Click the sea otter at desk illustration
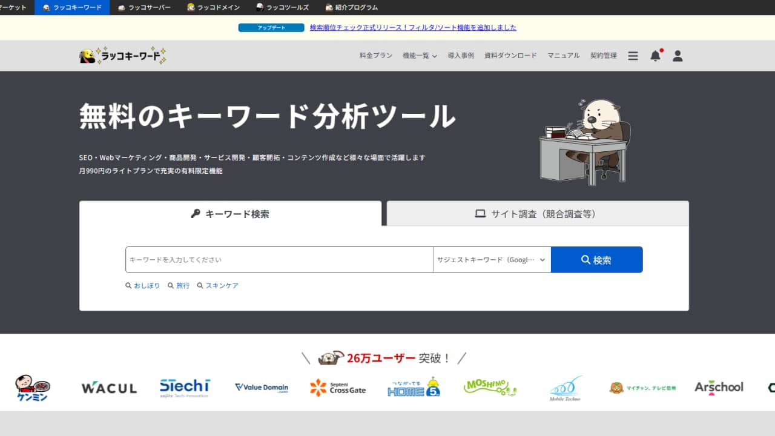 coord(585,142)
